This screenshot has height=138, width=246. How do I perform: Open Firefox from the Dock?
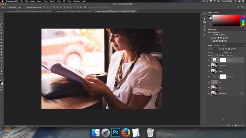[126, 133]
